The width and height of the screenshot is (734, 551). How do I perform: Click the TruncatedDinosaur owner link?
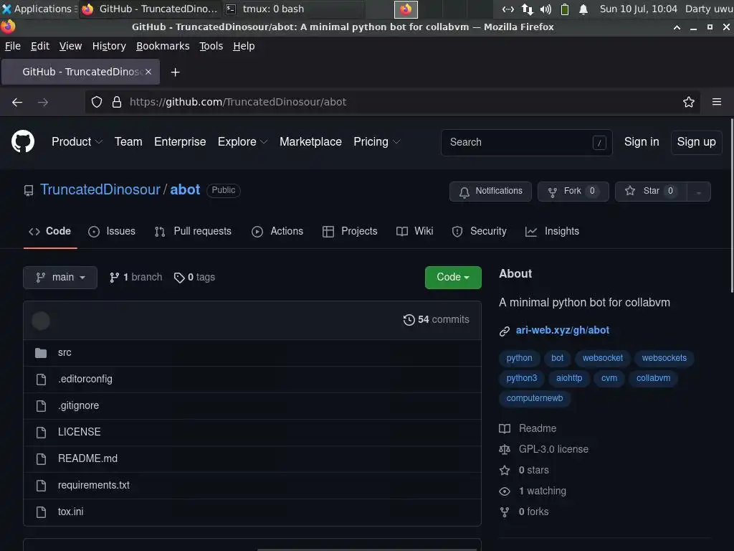pyautogui.click(x=100, y=189)
